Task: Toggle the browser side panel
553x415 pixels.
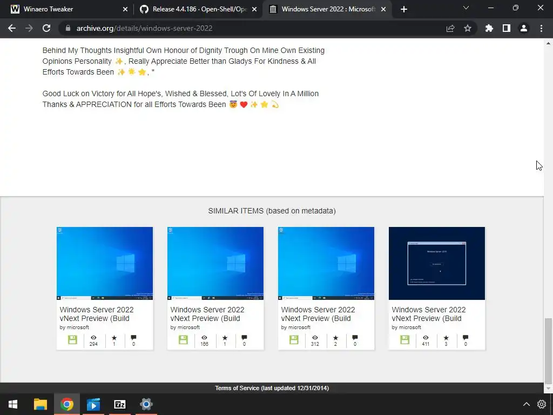Action: (x=507, y=28)
